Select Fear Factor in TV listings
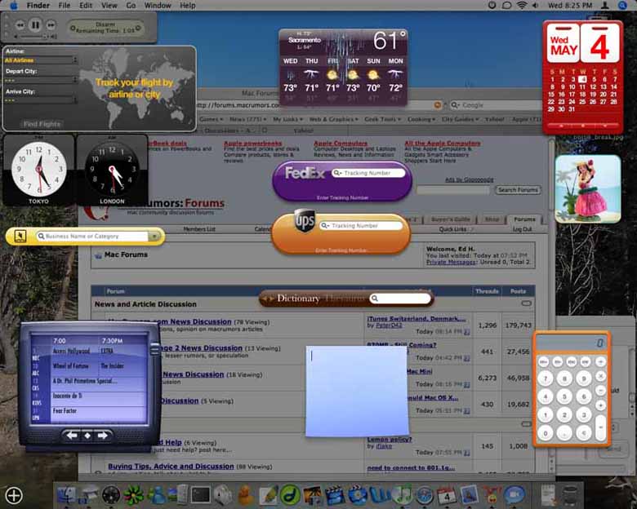 click(x=65, y=411)
